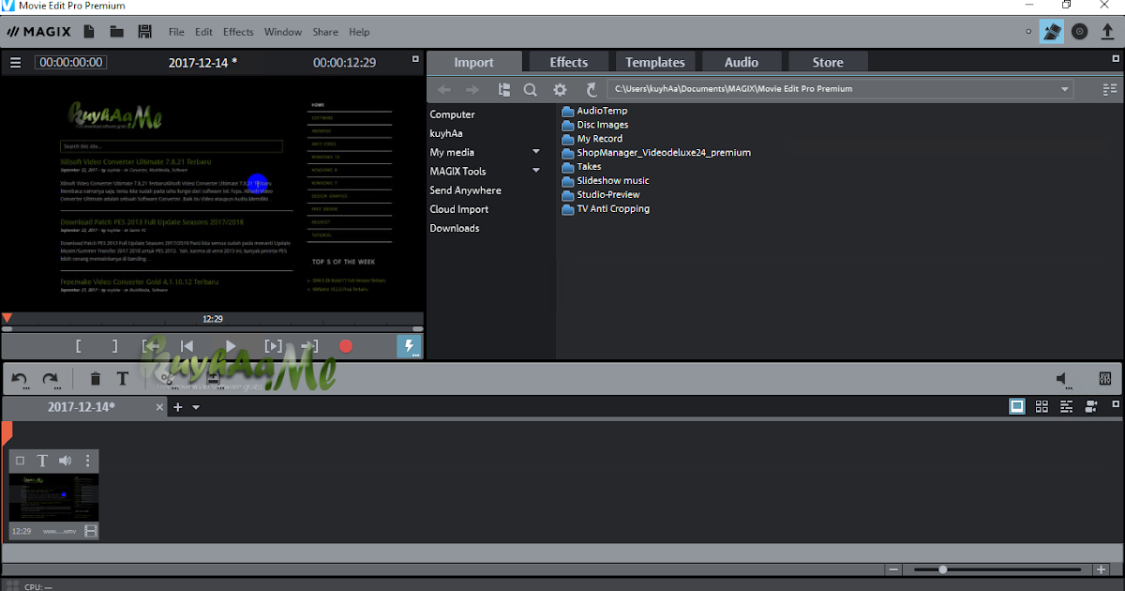
Task: Open the audio mixer icon
Action: (x=1105, y=379)
